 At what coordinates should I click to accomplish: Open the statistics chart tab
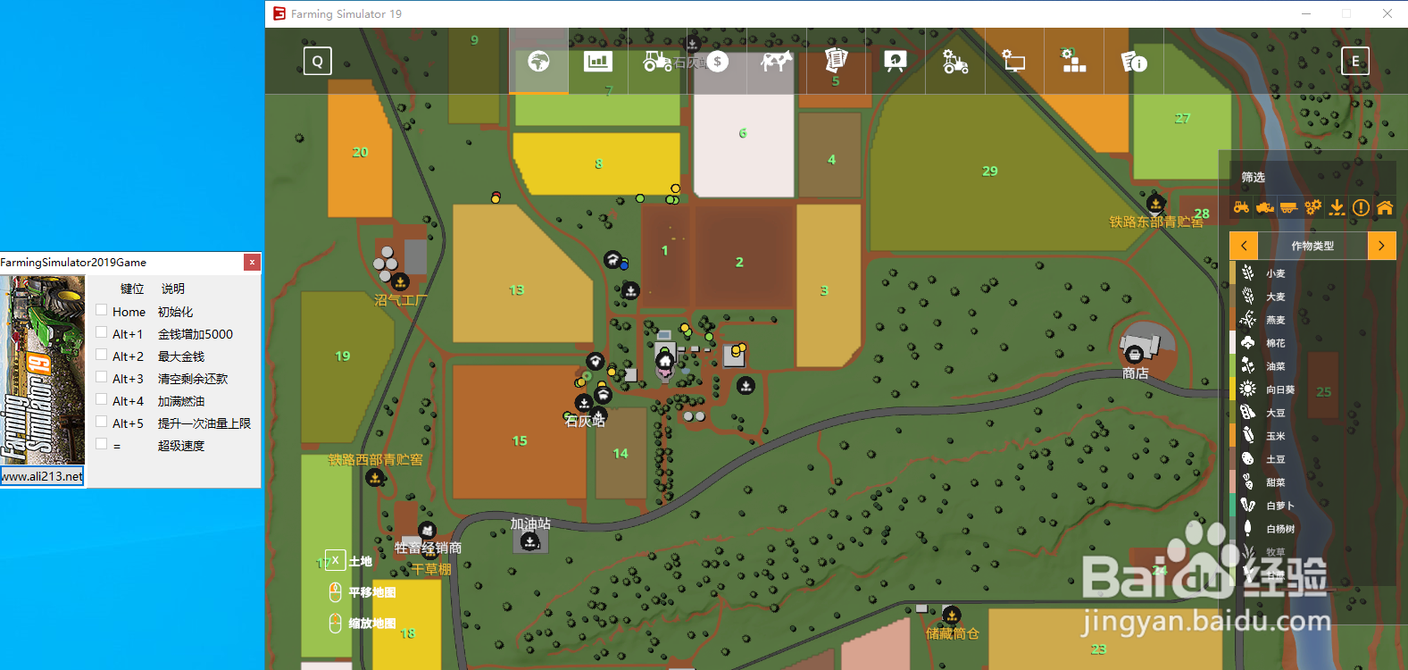click(x=598, y=61)
